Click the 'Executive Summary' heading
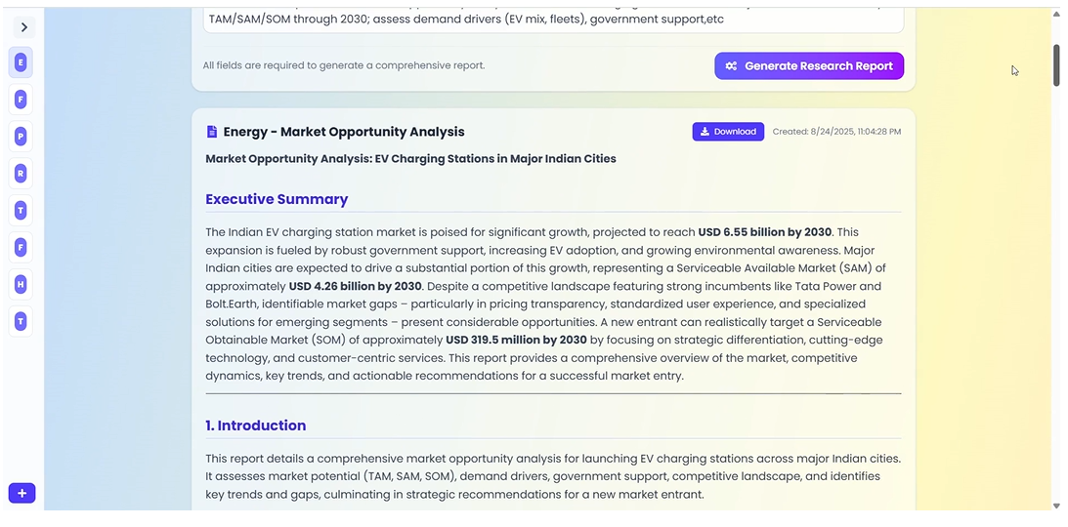 coord(277,199)
